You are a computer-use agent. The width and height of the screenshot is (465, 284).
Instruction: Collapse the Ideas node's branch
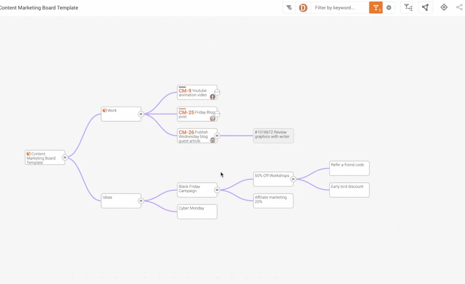pos(141,201)
